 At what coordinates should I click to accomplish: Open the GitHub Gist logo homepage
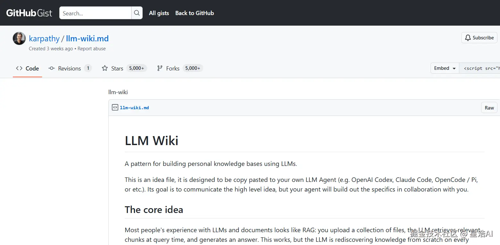[x=29, y=13]
